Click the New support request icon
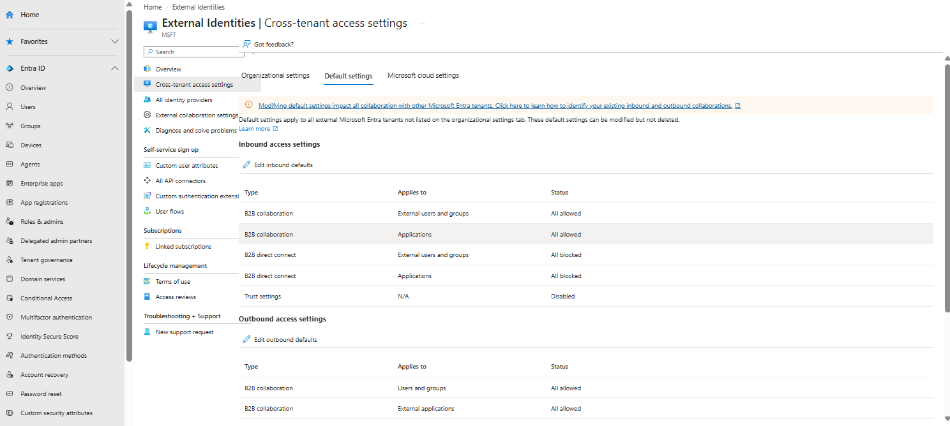Image resolution: width=950 pixels, height=426 pixels. pos(147,332)
